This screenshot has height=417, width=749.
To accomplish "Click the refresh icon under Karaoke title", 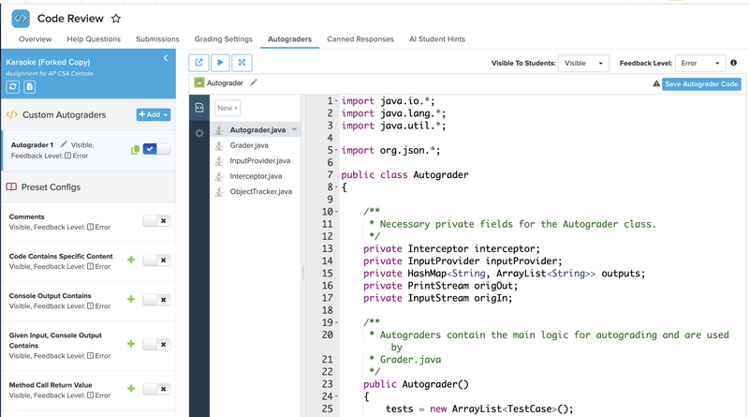I will tap(13, 86).
